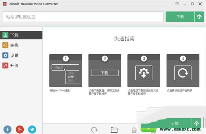The image size is (206, 134).
Task: Click guide card 2 showing 下载 button
Action: 105,70
